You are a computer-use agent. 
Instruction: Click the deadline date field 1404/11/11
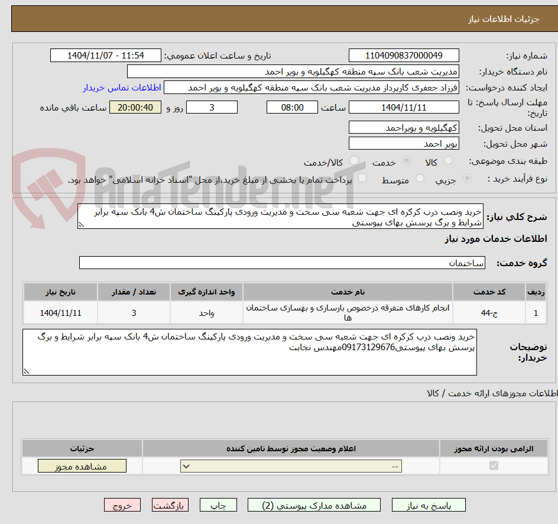[404, 107]
